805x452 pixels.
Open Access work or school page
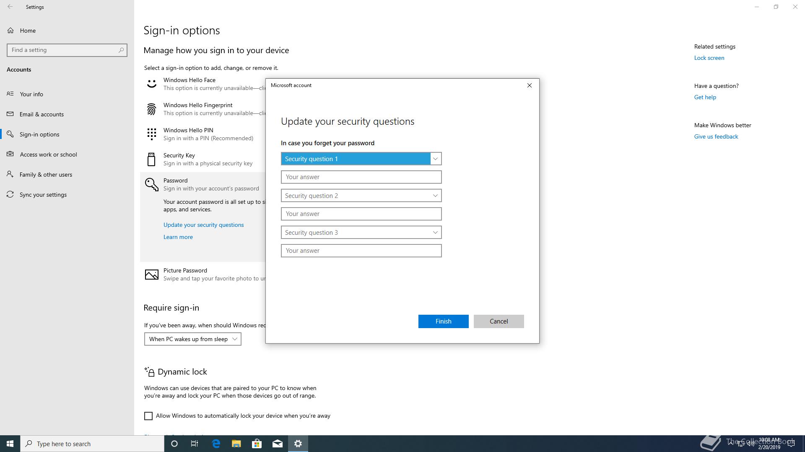[67, 154]
